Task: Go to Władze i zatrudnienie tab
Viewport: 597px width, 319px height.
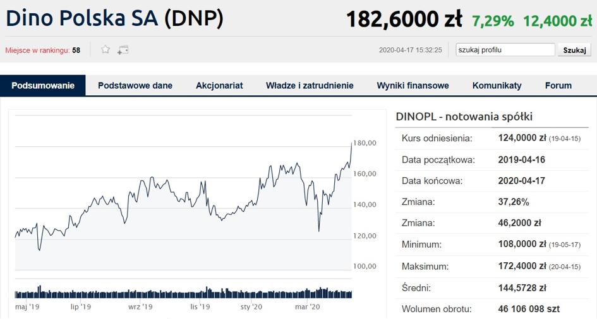Action: 310,86
